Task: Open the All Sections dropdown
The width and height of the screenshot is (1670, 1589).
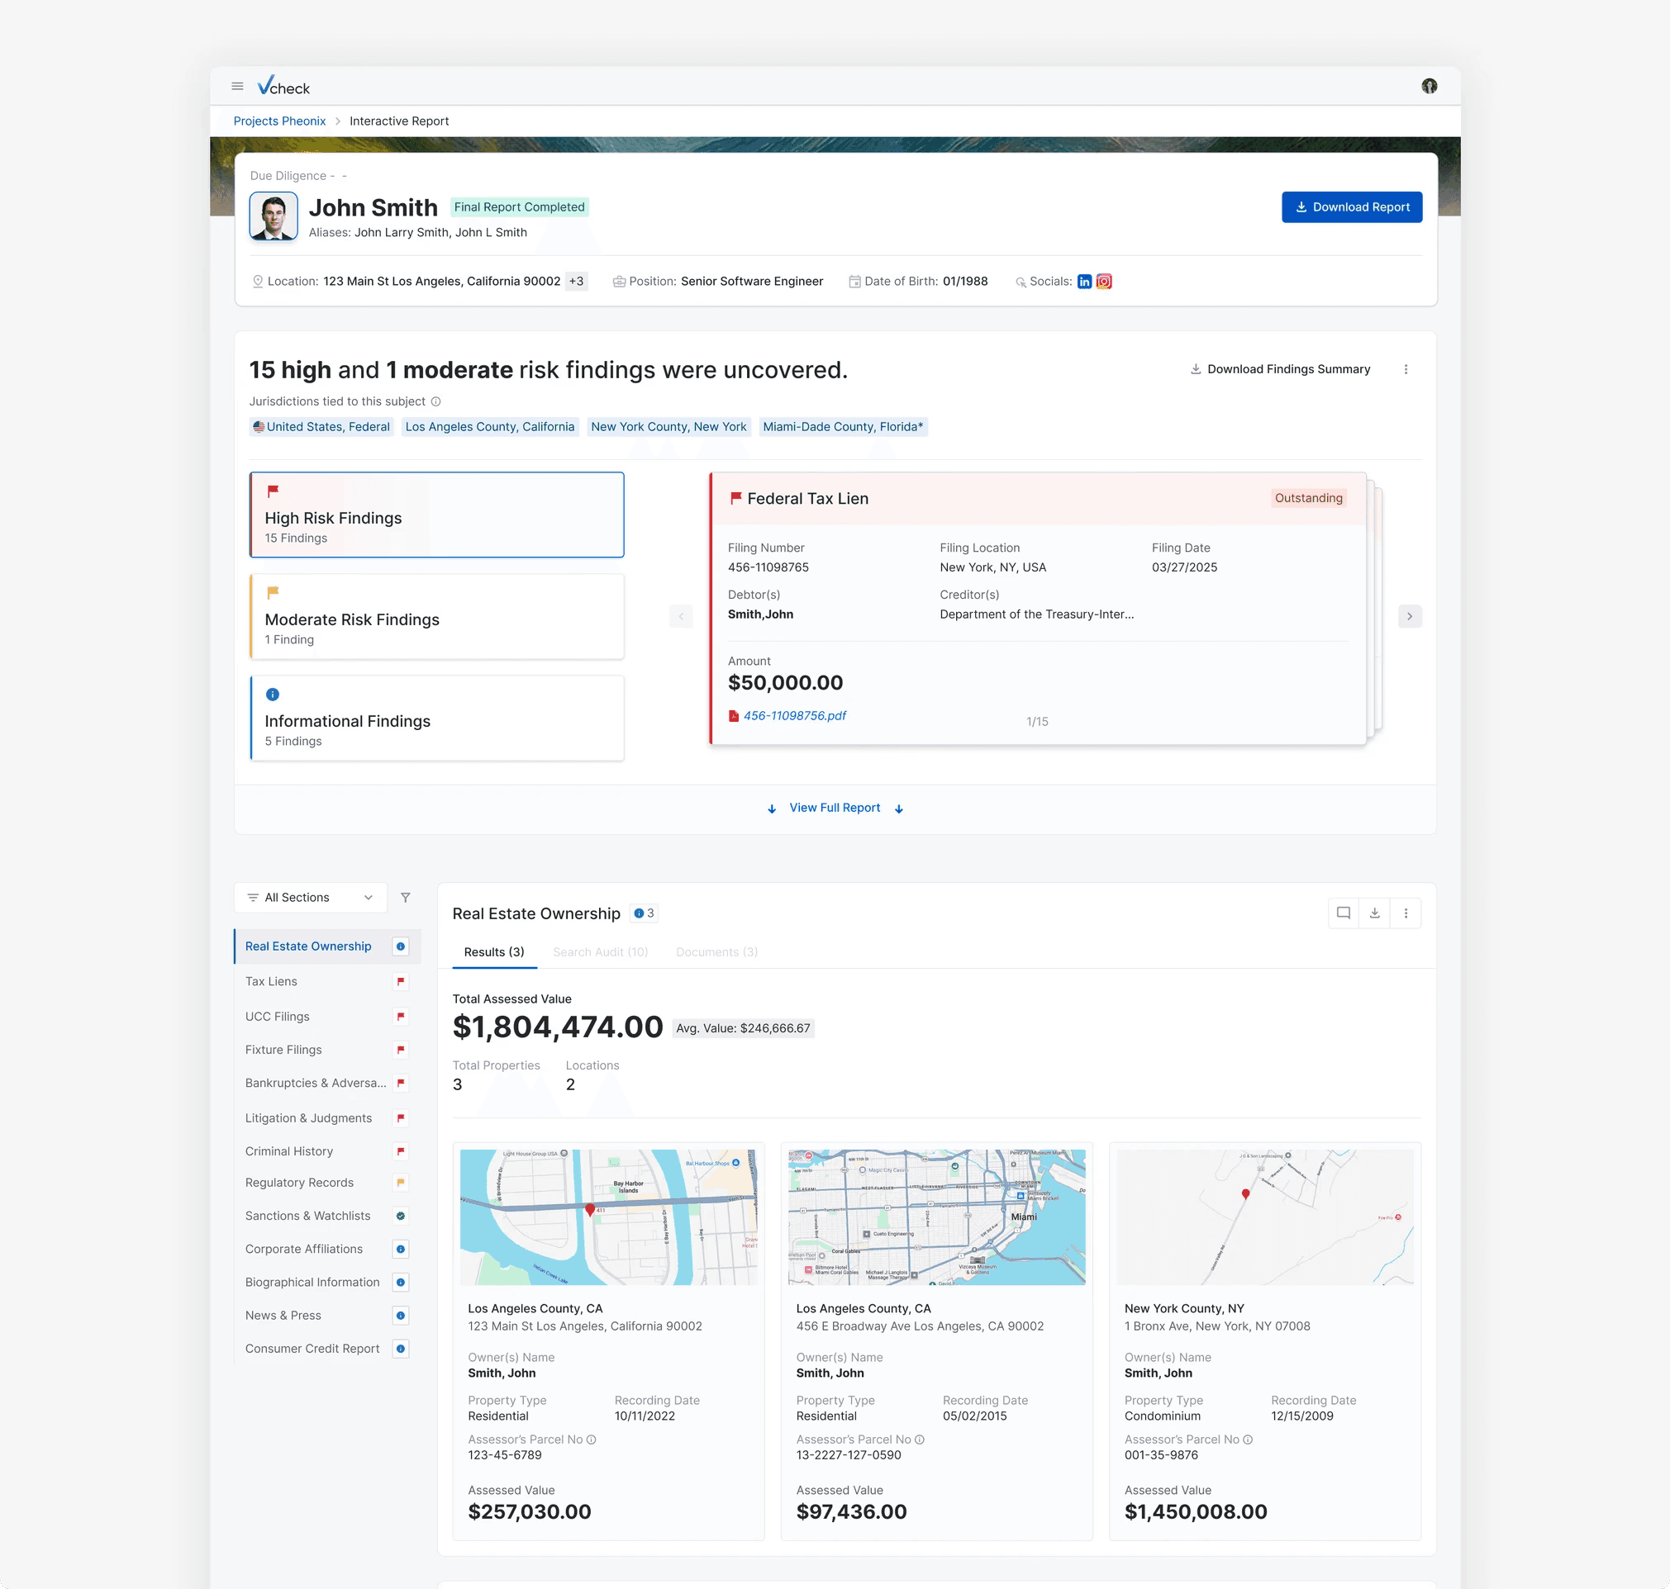Action: 310,897
